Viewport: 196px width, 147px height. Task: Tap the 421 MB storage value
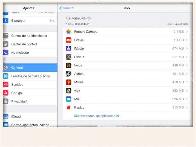pos(178,74)
